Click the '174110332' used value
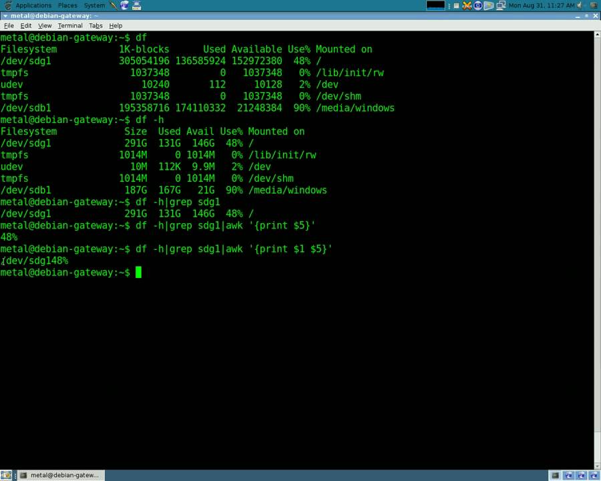 (200, 108)
